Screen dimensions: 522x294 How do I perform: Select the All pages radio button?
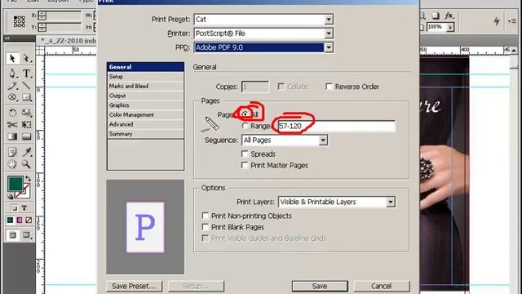click(x=246, y=114)
